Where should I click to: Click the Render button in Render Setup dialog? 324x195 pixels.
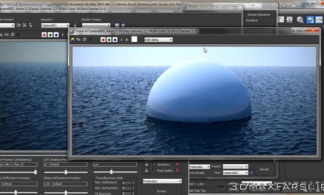(264, 169)
